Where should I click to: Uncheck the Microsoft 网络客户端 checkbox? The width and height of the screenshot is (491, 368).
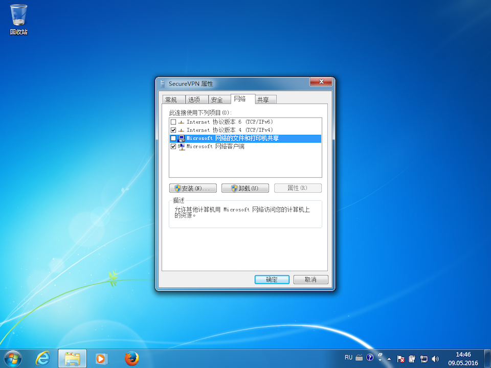coord(173,147)
